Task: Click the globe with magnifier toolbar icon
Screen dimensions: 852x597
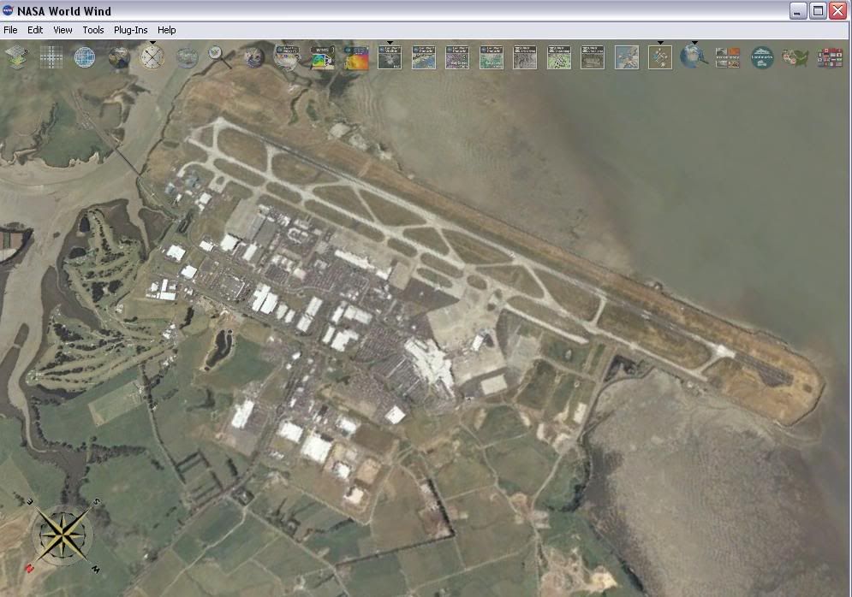Action: tap(693, 57)
